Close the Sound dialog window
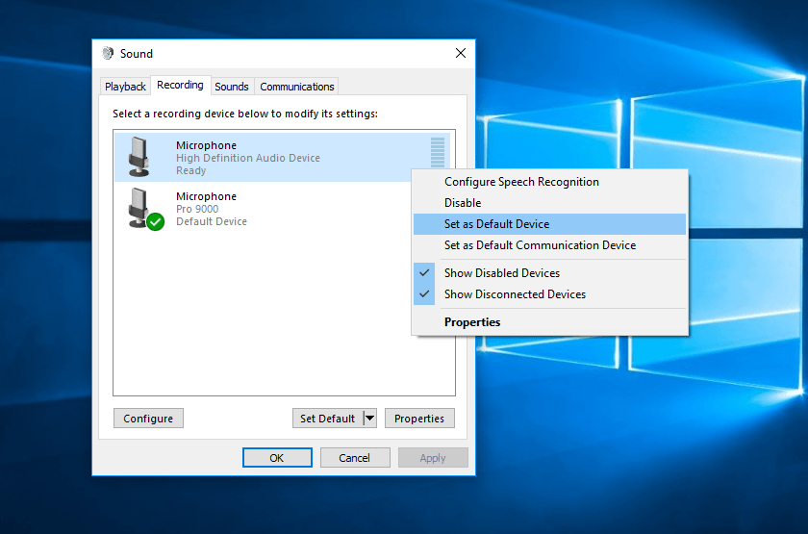The height and width of the screenshot is (534, 808). [x=461, y=54]
